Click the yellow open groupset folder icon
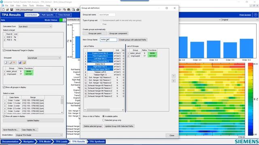259x145 pixels. tap(24, 62)
